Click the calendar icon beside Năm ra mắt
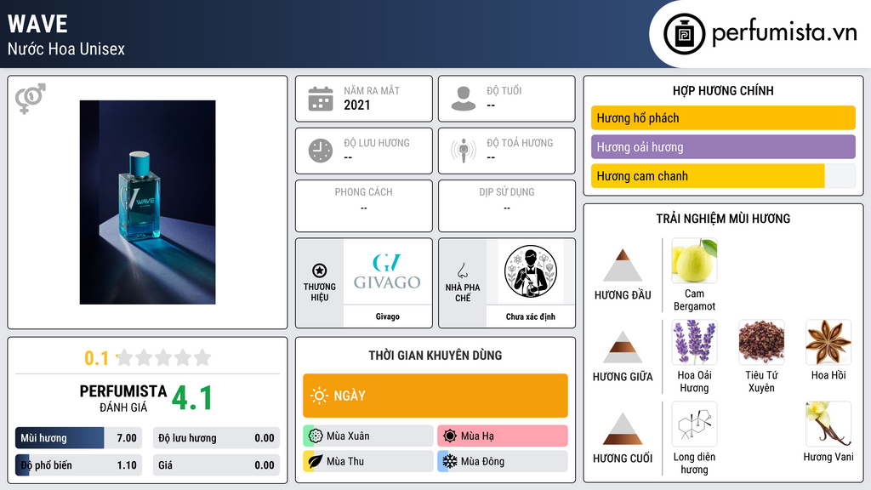 pyautogui.click(x=321, y=99)
